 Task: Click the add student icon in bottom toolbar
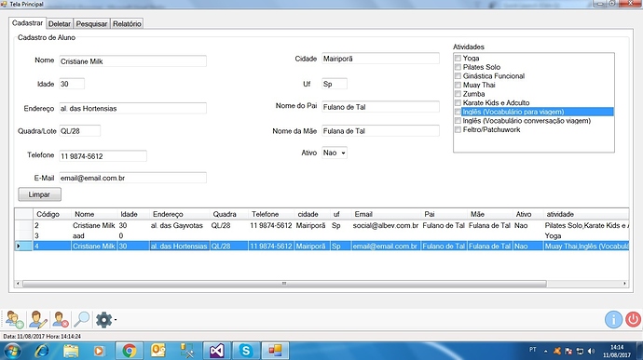tap(15, 319)
